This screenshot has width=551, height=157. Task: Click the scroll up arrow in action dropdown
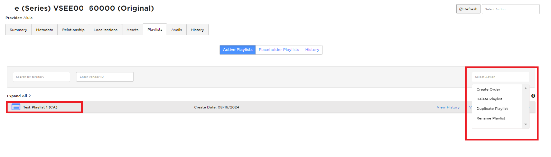tap(525, 88)
